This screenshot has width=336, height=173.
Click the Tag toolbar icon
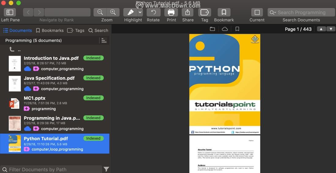click(x=204, y=12)
